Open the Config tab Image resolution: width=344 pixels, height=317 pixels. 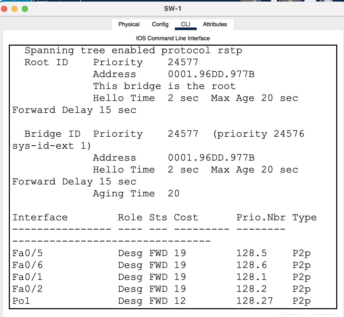coord(160,24)
